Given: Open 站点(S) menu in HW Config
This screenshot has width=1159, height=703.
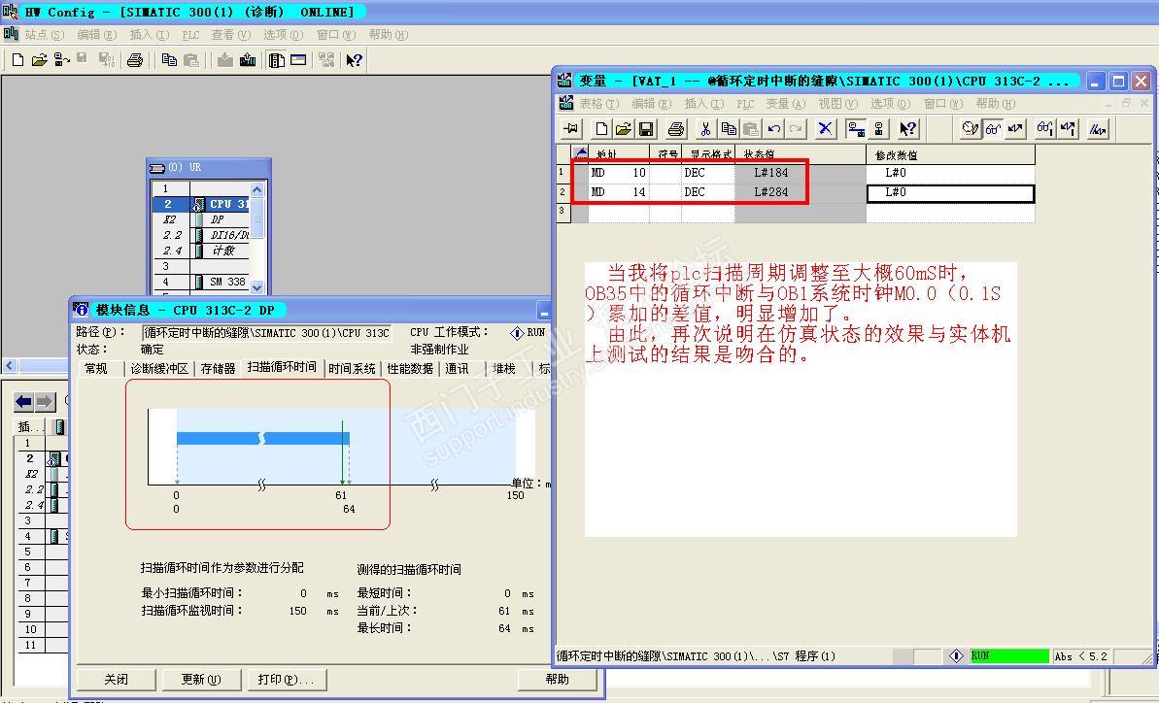Looking at the screenshot, I should [45, 35].
